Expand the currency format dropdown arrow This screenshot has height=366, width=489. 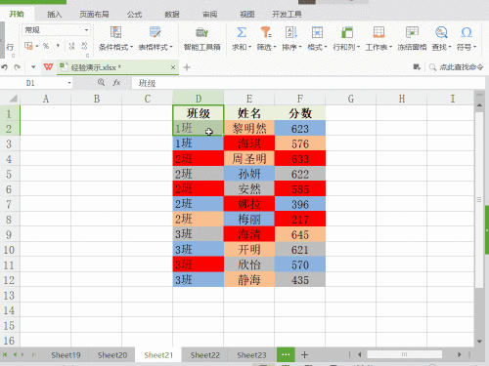click(37, 46)
